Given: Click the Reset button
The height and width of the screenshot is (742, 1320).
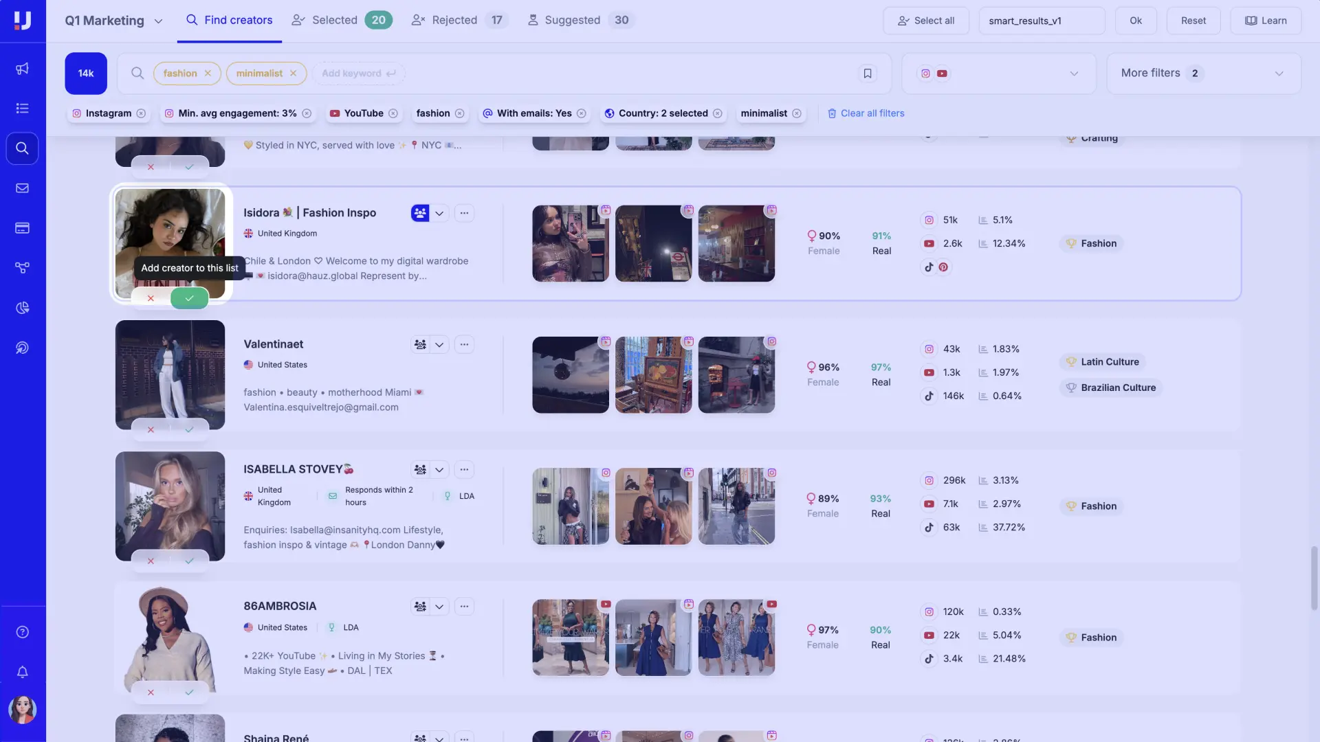Looking at the screenshot, I should (1193, 21).
